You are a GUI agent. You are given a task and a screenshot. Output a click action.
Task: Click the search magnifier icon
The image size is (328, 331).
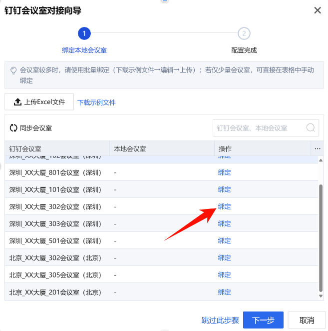311,127
